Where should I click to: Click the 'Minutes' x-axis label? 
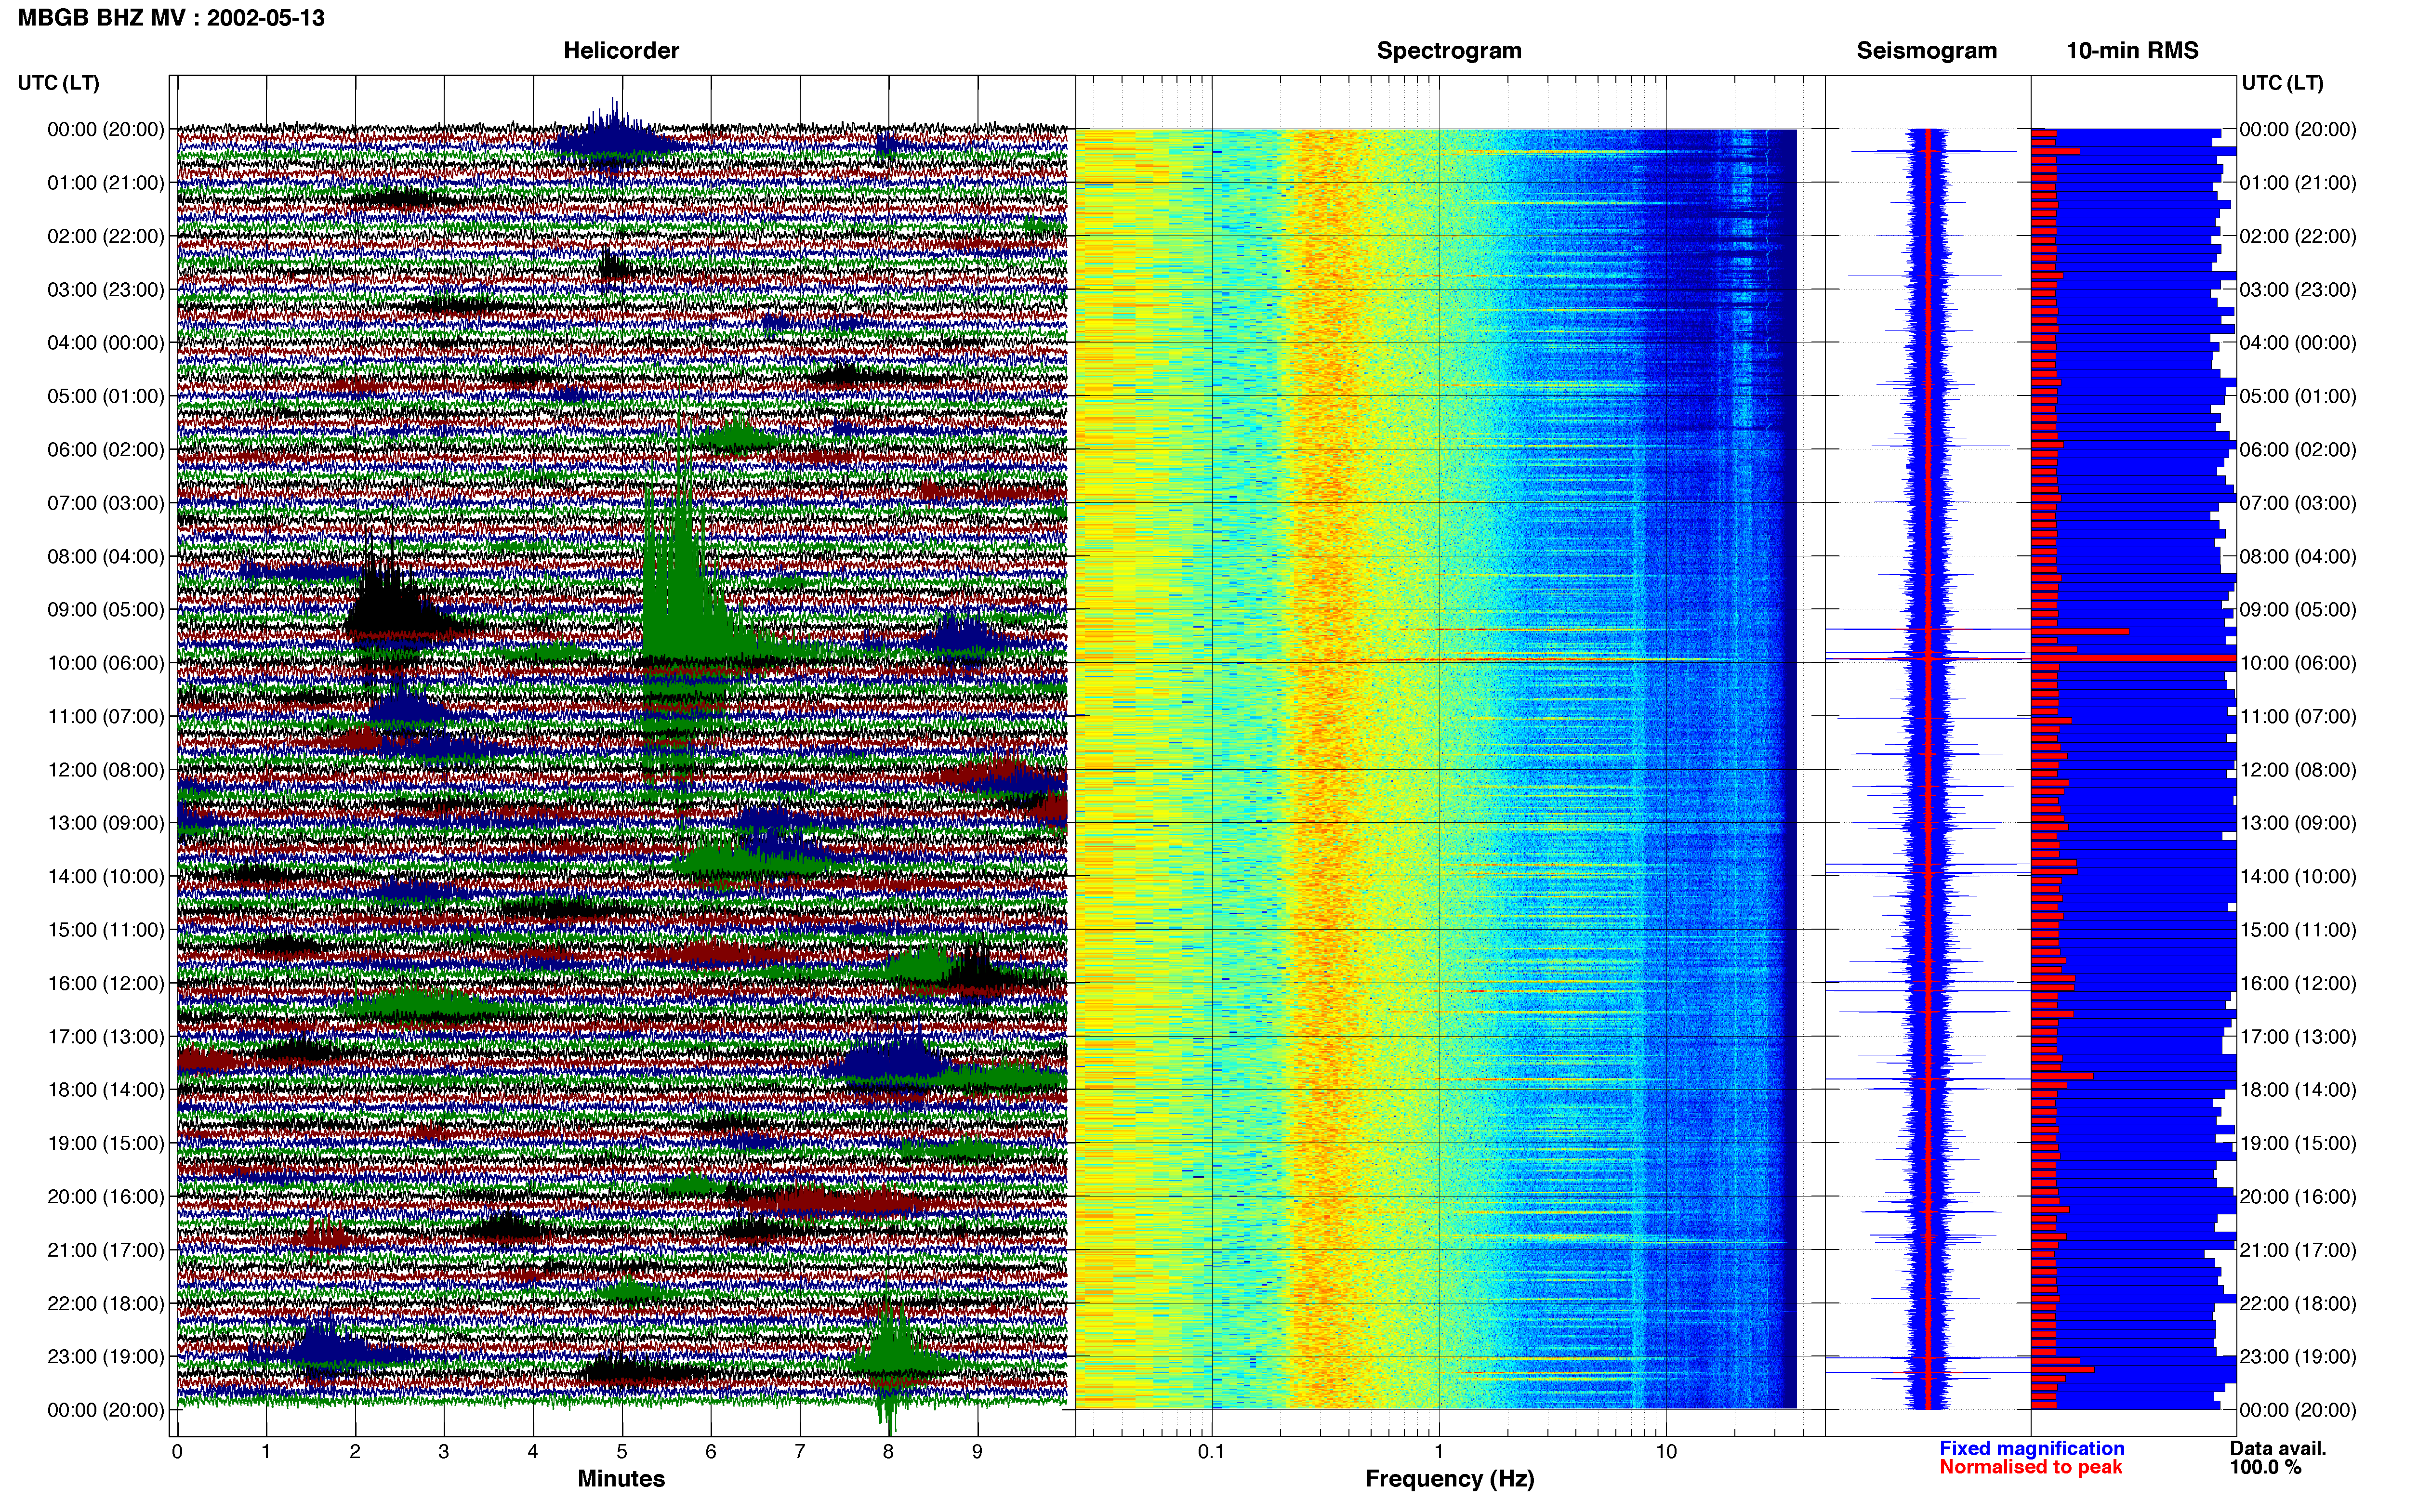click(621, 1479)
